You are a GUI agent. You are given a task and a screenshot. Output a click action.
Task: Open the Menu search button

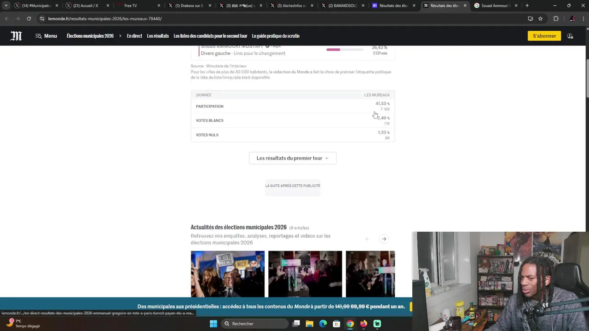[46, 36]
